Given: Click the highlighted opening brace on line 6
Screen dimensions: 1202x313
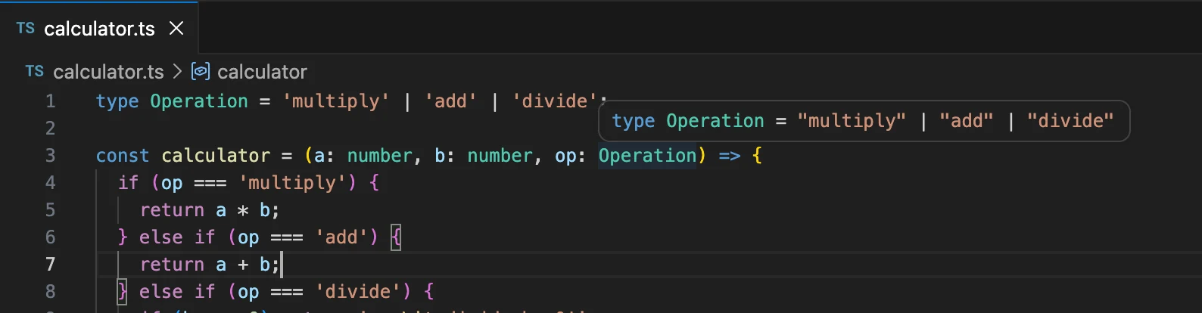Looking at the screenshot, I should pyautogui.click(x=395, y=237).
